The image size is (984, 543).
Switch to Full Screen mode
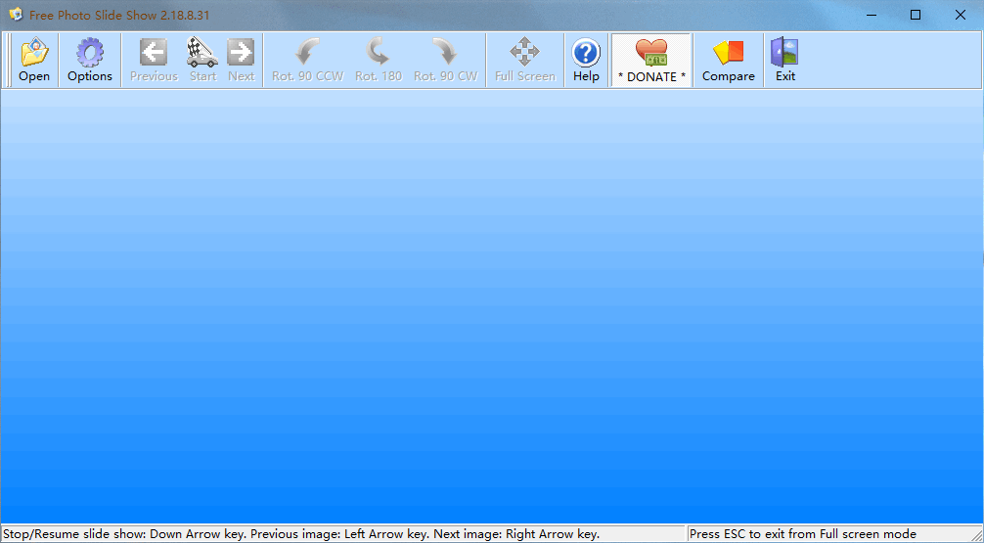pos(525,60)
